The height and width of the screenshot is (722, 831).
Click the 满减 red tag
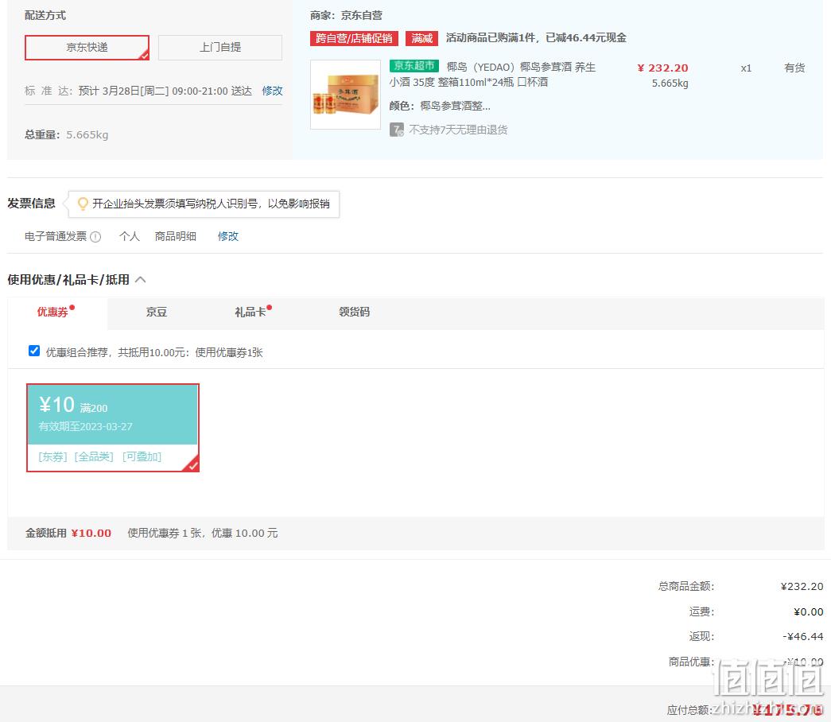[x=421, y=38]
